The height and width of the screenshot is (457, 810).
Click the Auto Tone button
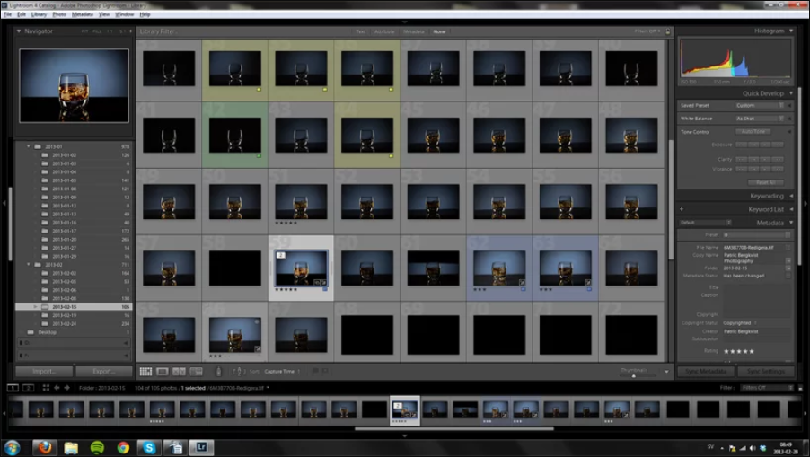click(753, 132)
